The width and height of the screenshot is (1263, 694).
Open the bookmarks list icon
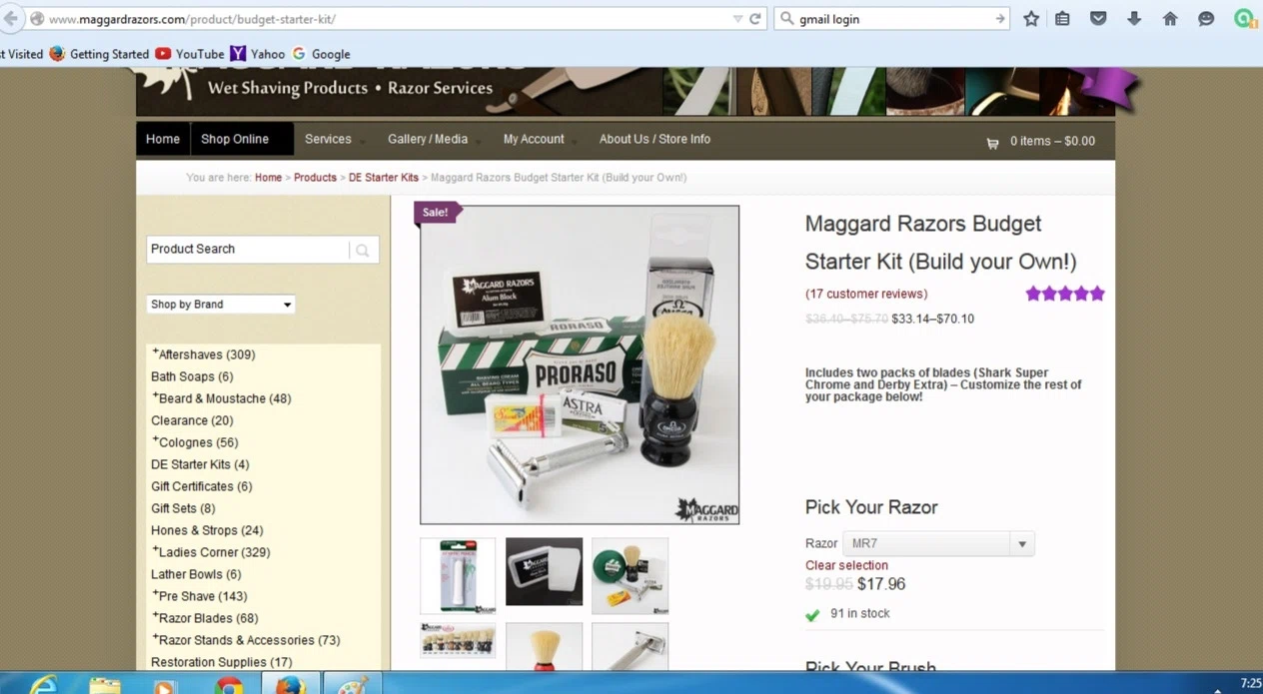pyautogui.click(x=1062, y=19)
